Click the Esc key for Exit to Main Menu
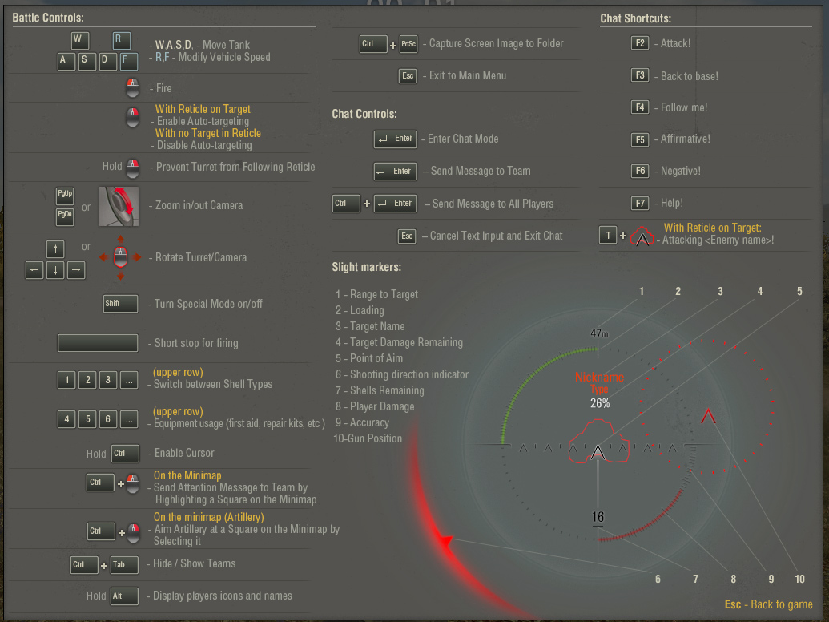 point(408,75)
